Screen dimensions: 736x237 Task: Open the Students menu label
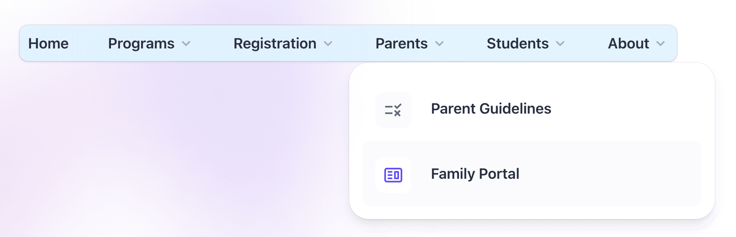point(518,43)
